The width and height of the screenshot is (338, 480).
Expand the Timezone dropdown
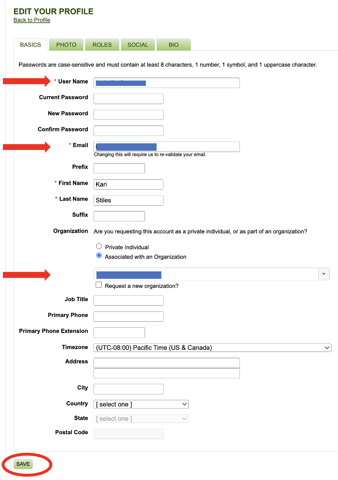point(212,347)
